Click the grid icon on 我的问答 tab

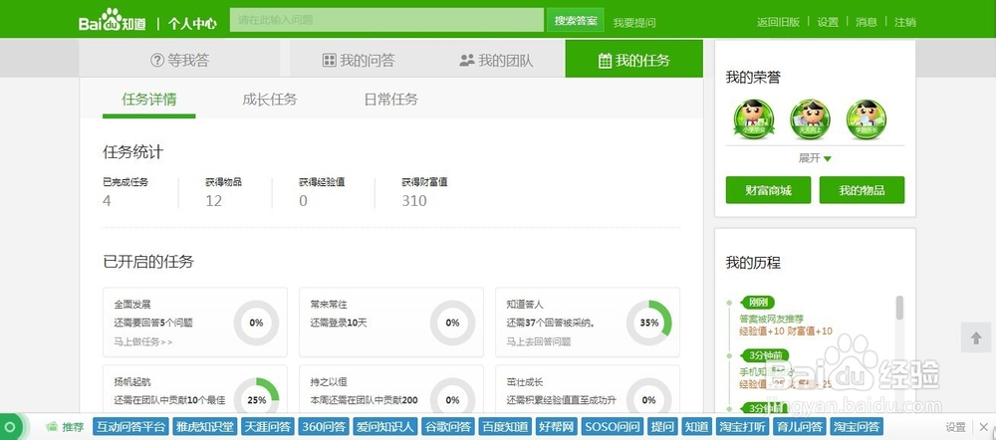point(329,61)
